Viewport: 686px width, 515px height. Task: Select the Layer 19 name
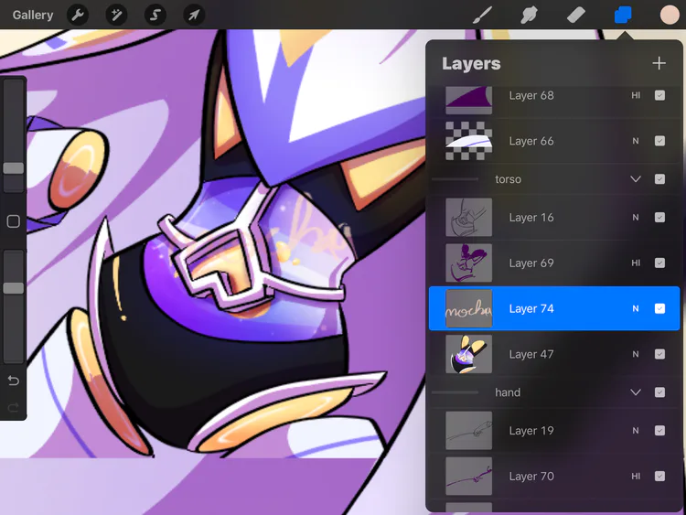point(531,431)
